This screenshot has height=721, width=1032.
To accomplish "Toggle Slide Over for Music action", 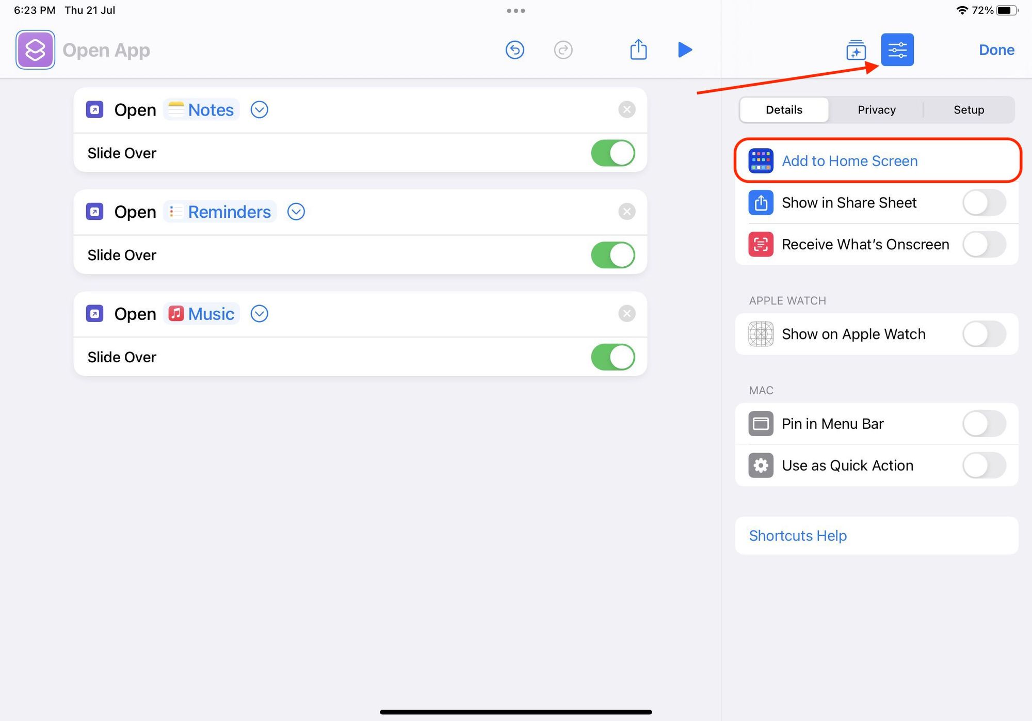I will tap(615, 358).
